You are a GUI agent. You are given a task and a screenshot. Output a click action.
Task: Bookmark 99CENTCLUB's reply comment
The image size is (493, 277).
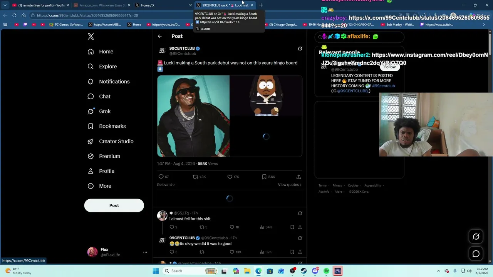(292, 252)
